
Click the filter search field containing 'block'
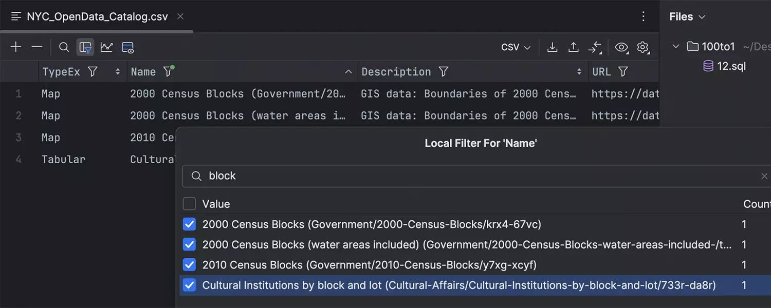point(463,176)
